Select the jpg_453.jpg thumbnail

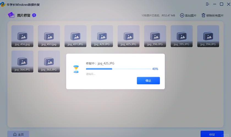coord(49,36)
